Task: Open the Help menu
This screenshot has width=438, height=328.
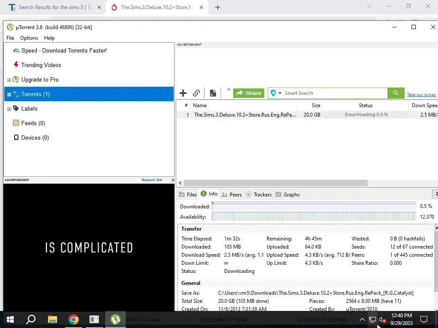Action: 50,38
